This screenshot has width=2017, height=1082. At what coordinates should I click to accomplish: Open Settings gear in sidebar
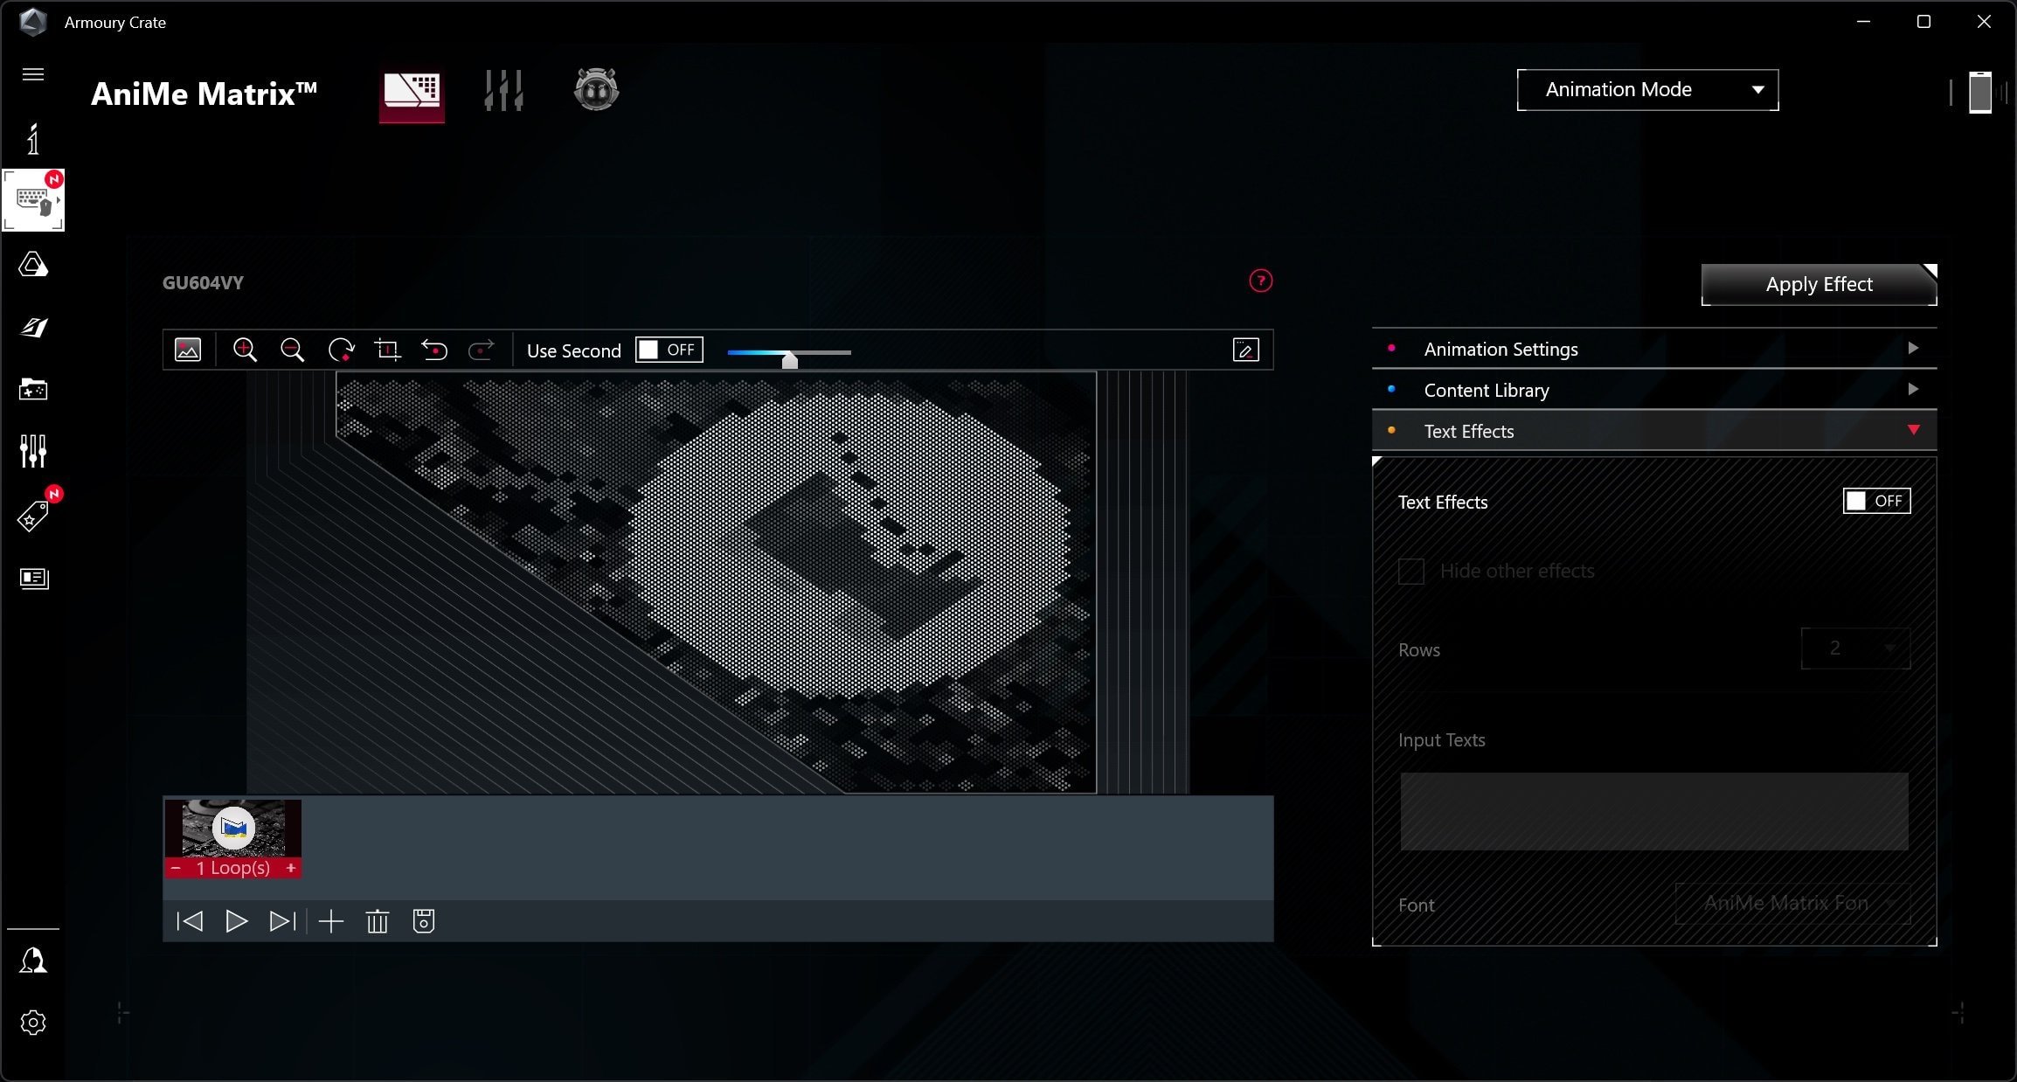[x=33, y=1023]
